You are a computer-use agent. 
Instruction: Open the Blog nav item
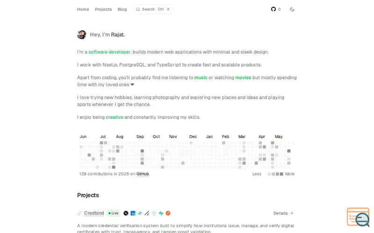click(122, 9)
